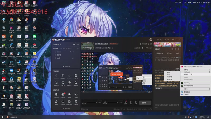Expand the 常规模式 mode dropdown
Screen dimensions: 211x119
(57, 44)
